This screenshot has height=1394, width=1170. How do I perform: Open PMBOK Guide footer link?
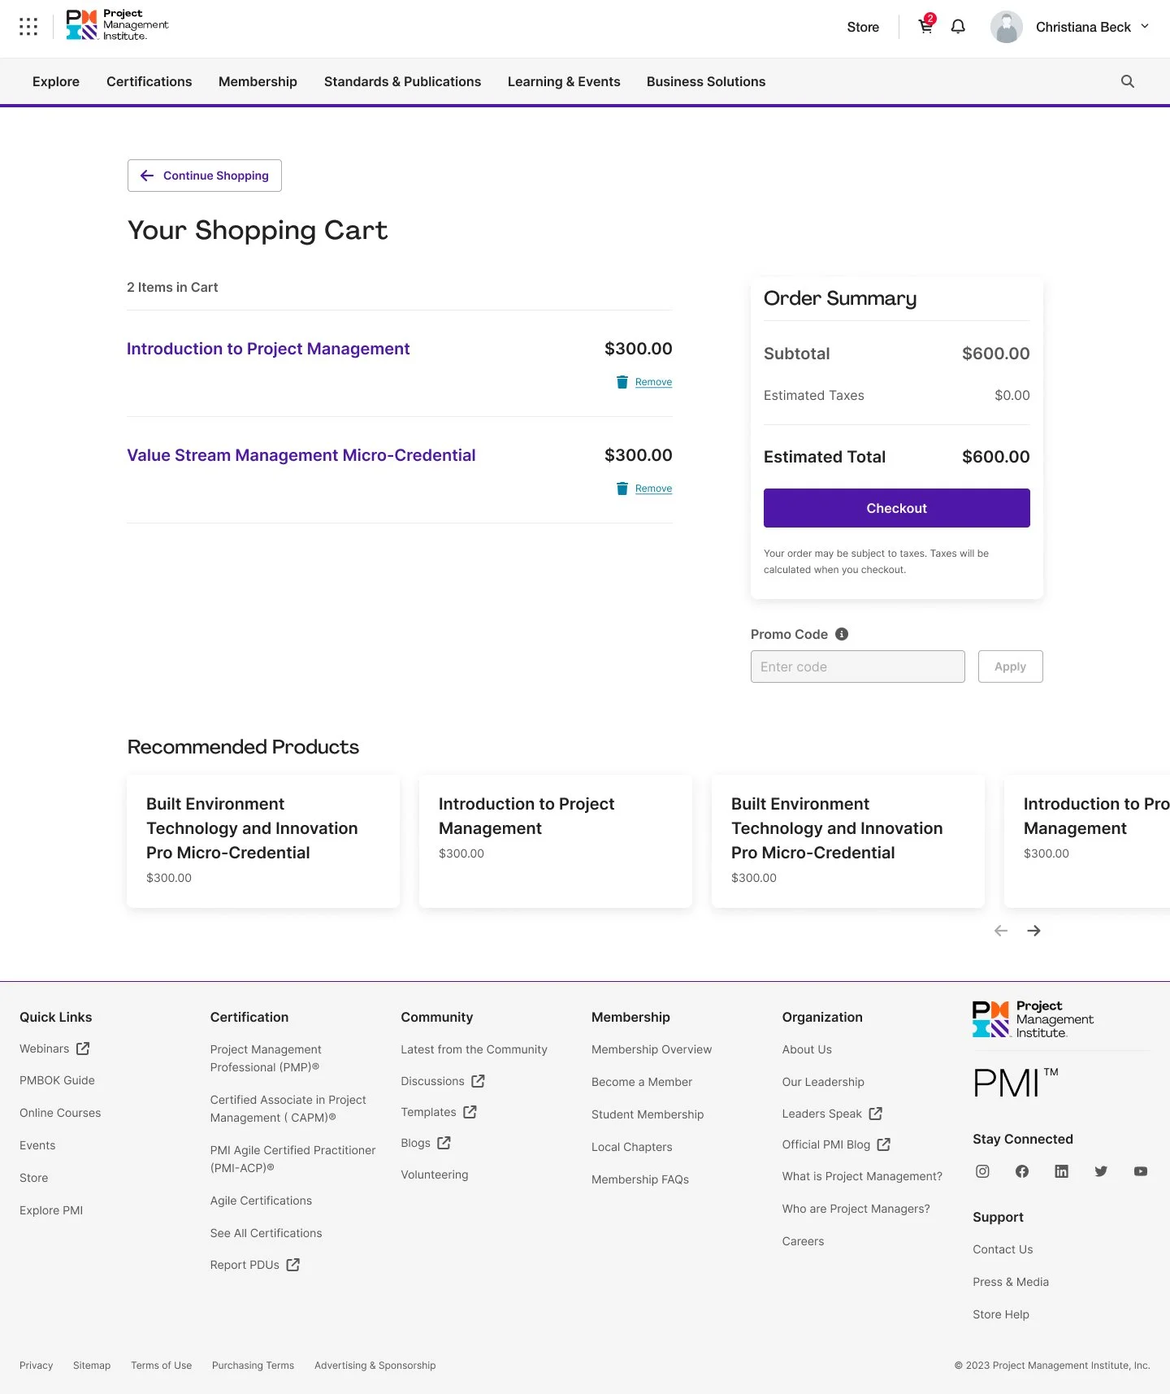[x=57, y=1080]
